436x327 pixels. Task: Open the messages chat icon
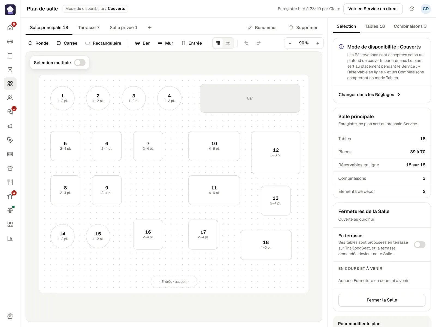10,112
